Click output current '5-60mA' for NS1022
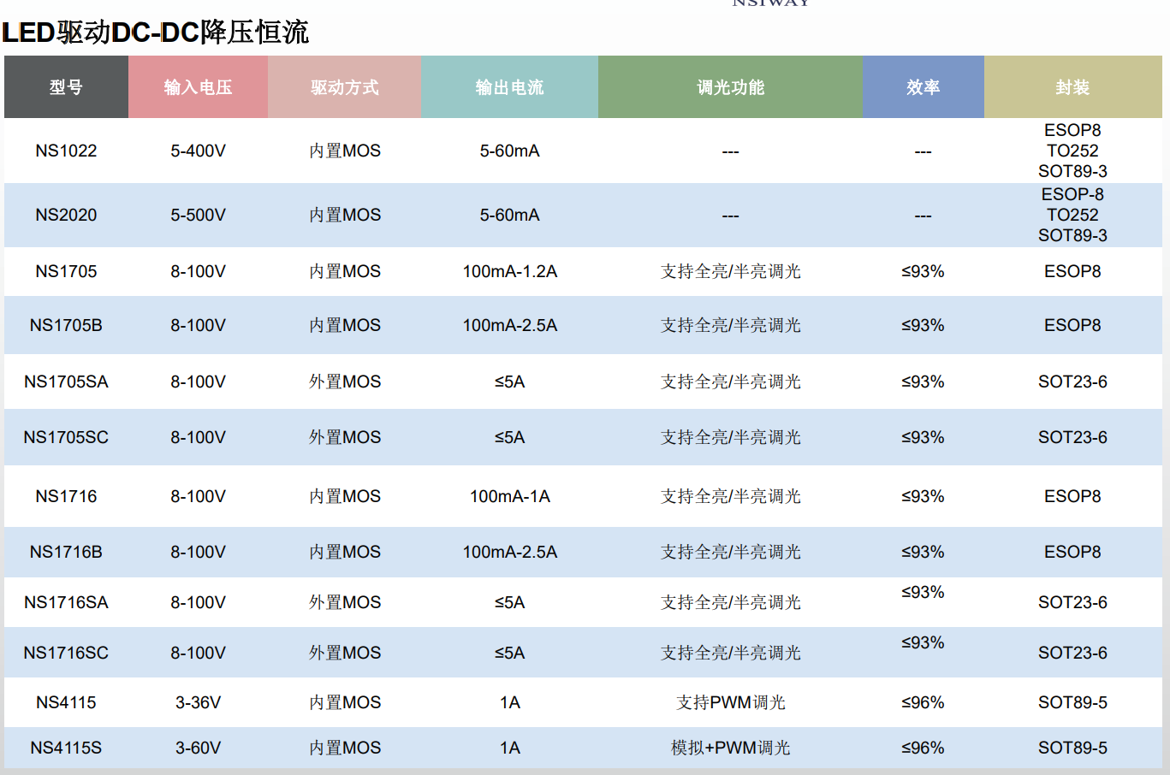This screenshot has width=1170, height=775. pos(509,151)
